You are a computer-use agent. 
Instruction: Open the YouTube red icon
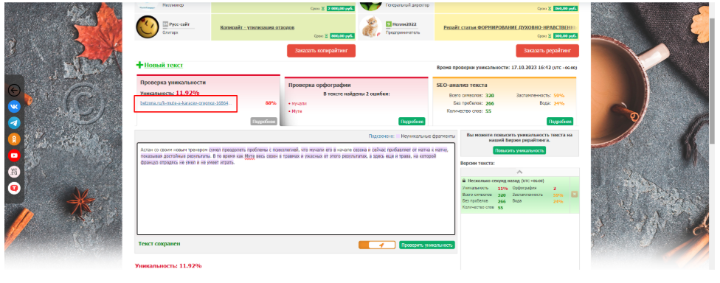pos(14,156)
